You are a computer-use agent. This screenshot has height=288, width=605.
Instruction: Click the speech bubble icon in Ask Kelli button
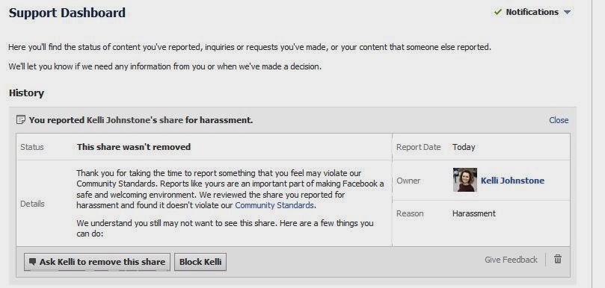click(x=33, y=261)
